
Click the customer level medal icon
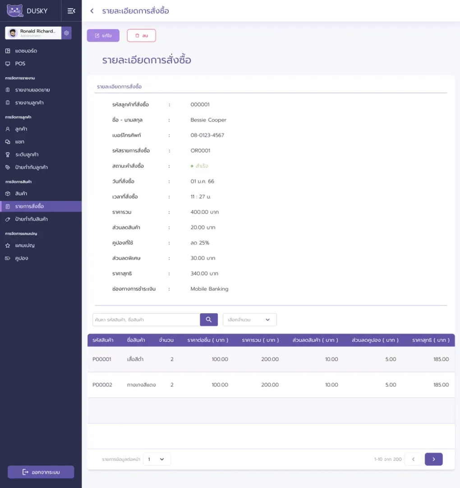click(8, 155)
